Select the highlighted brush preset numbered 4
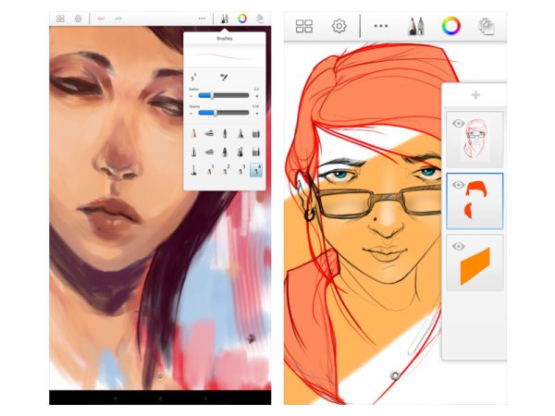 (x=254, y=170)
